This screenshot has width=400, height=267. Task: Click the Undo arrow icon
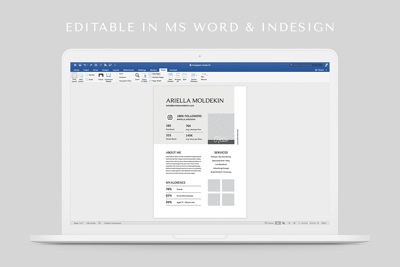[85, 65]
